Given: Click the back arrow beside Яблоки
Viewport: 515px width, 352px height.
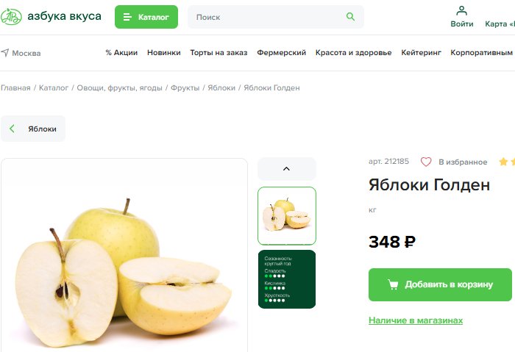Looking at the screenshot, I should click(13, 129).
